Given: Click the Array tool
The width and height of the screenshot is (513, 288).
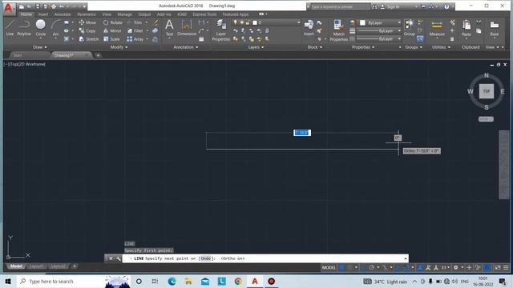Looking at the screenshot, I should point(135,39).
